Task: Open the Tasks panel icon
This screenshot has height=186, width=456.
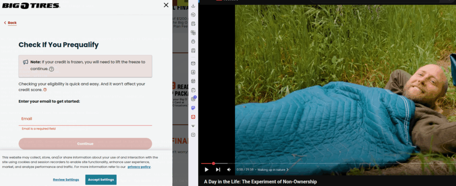Action: point(193,90)
